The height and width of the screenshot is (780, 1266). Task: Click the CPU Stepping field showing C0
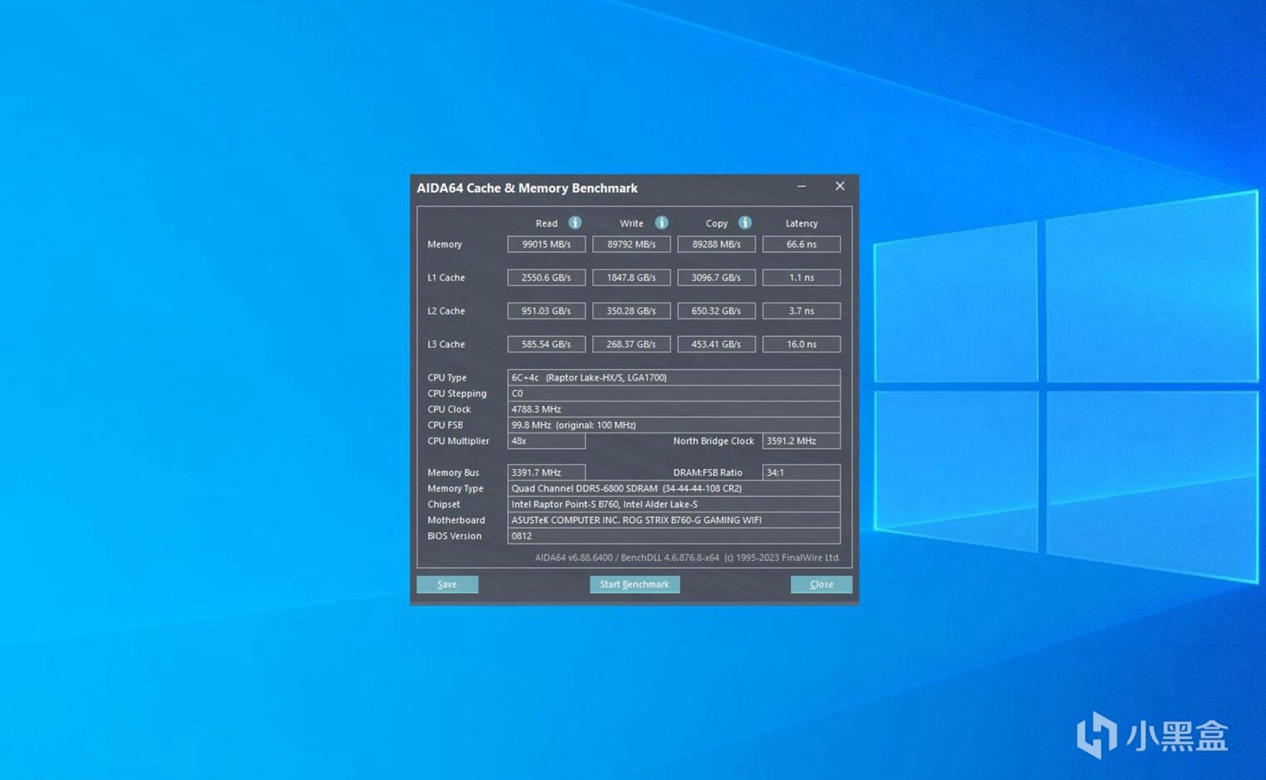coord(674,394)
